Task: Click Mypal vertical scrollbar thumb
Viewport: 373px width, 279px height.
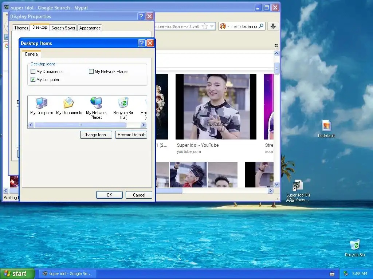Action: 276,68
